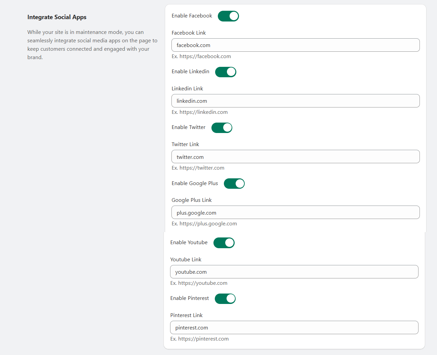Click the 'Enable Facebook' label text
The width and height of the screenshot is (437, 355).
click(192, 16)
